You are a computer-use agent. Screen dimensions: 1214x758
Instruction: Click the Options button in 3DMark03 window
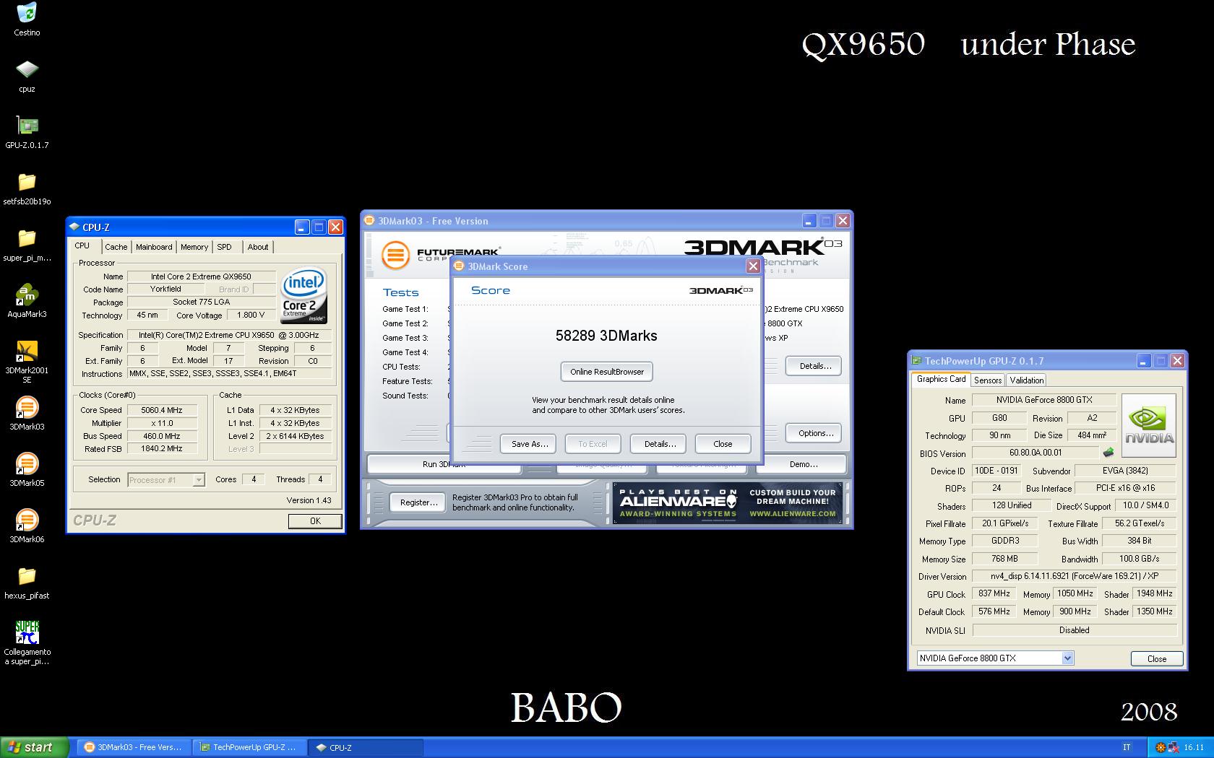pos(815,433)
